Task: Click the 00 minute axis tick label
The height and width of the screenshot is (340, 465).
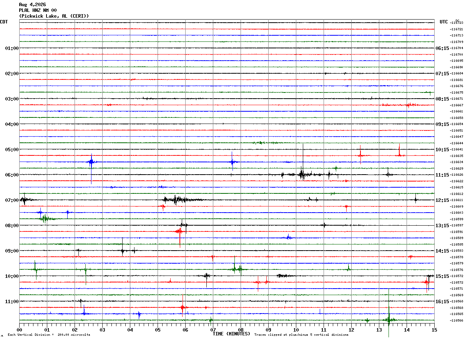Action: [19, 330]
